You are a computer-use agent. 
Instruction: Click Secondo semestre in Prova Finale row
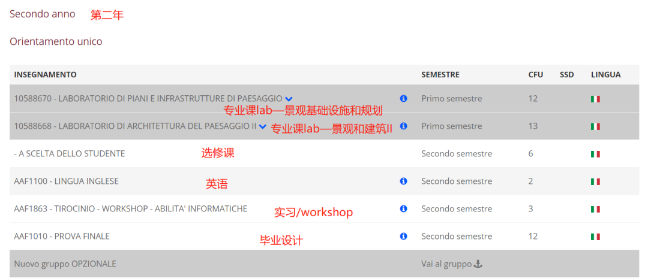pos(457,236)
